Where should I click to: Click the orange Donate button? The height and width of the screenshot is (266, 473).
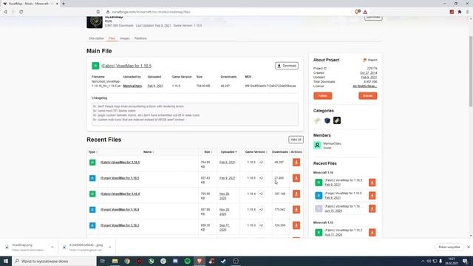pos(368,95)
